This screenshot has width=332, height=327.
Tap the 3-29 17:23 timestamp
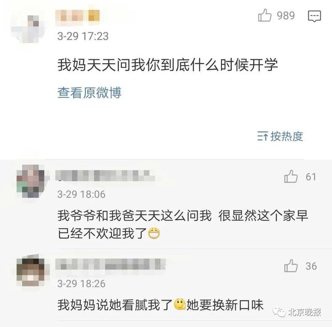click(x=83, y=36)
